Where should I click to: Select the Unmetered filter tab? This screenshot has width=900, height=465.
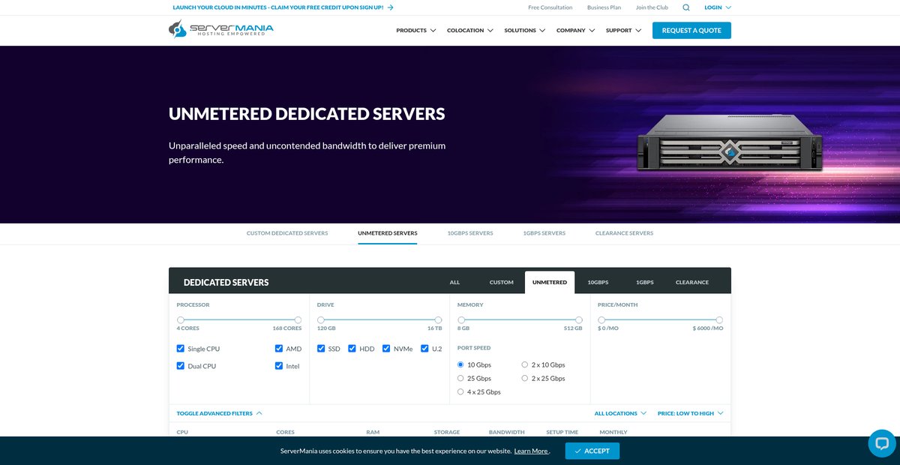point(550,283)
